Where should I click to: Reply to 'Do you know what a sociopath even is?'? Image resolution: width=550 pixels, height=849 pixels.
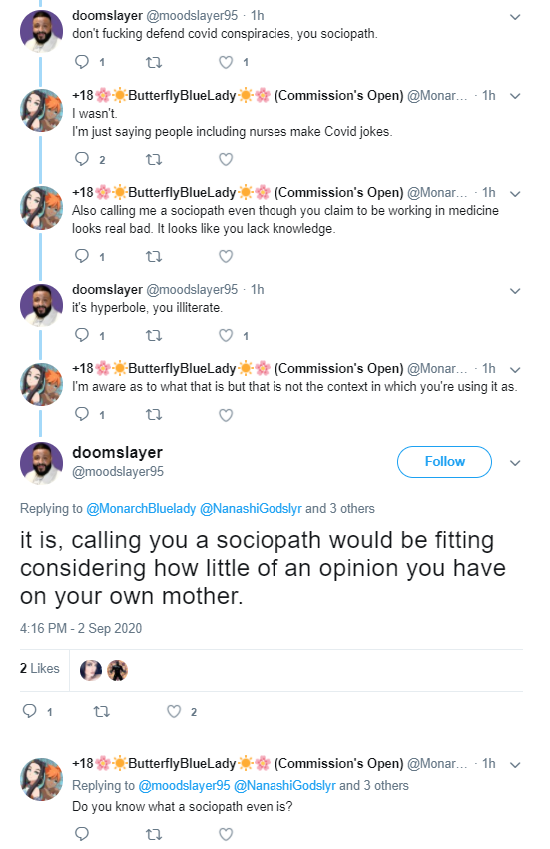(x=82, y=834)
